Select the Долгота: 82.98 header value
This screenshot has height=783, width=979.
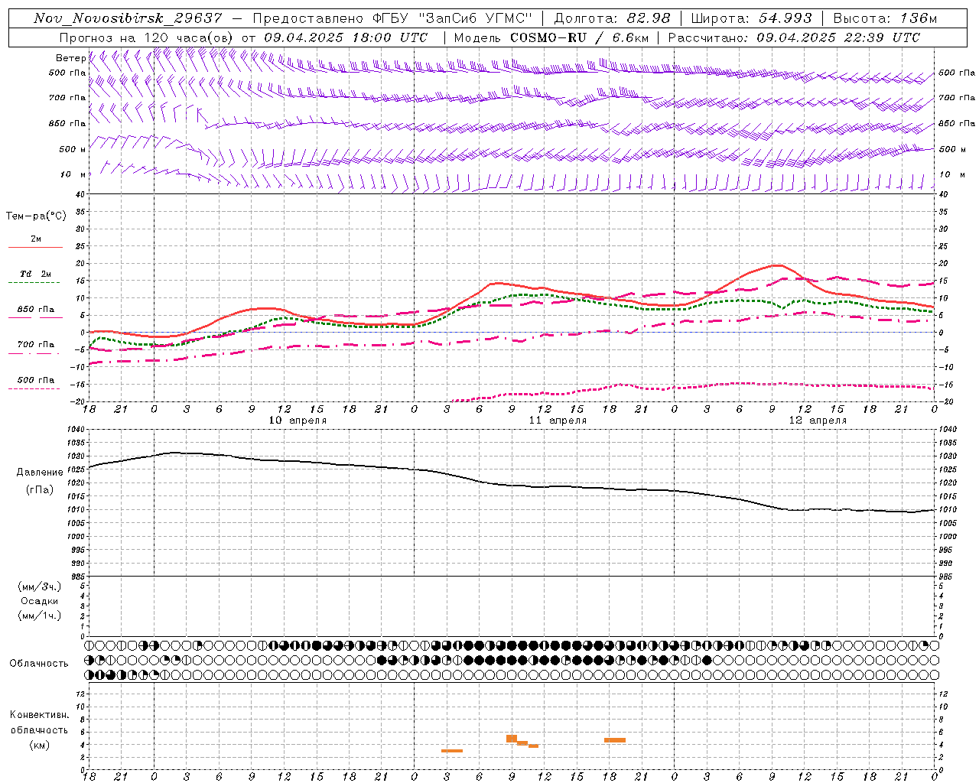coord(612,18)
